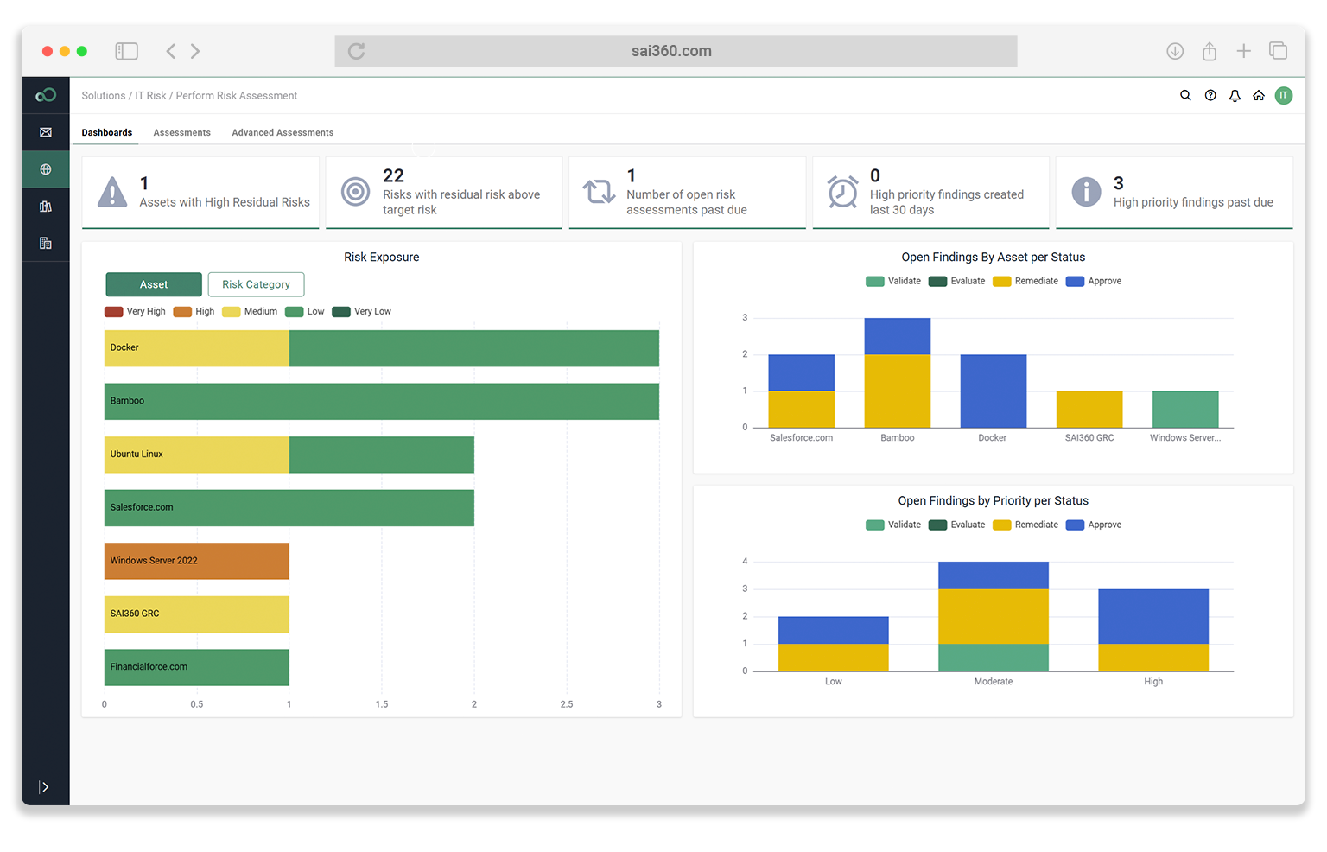This screenshot has width=1327, height=852.
Task: Toggle Validate legend in Findings By Asset
Action: pyautogui.click(x=893, y=282)
